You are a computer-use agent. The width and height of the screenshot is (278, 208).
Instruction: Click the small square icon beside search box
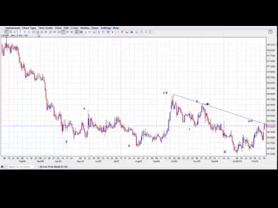tap(2, 166)
